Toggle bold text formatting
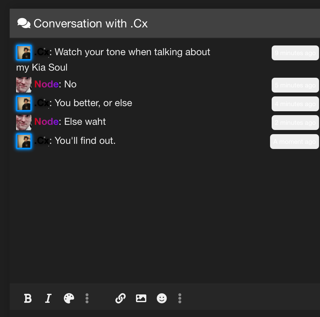320x317 pixels. point(28,299)
